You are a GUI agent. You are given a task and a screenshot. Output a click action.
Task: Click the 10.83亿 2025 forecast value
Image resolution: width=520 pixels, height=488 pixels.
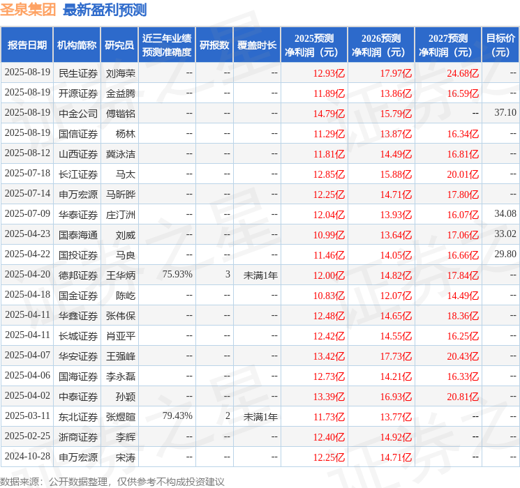329,296
